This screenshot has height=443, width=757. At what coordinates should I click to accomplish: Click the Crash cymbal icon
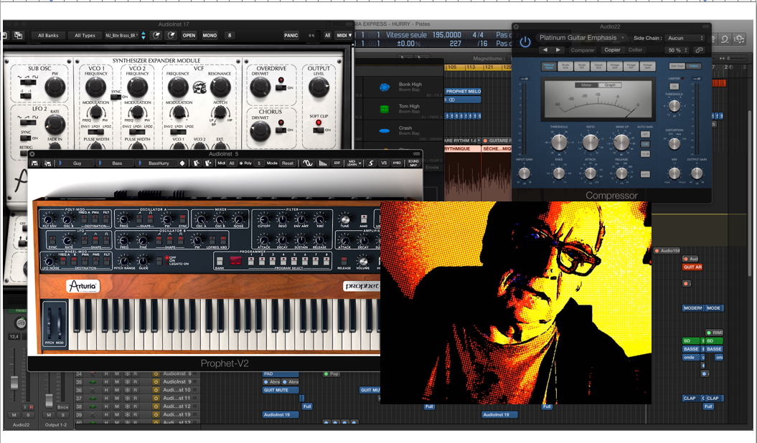tap(385, 130)
